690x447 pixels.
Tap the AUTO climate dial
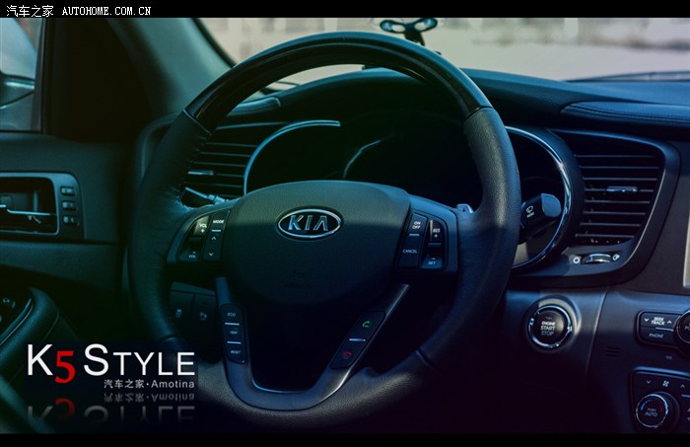[x=652, y=411]
